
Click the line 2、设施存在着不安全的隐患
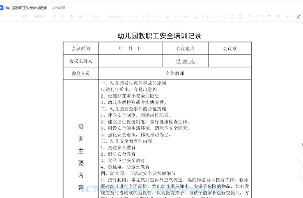(x=130, y=96)
